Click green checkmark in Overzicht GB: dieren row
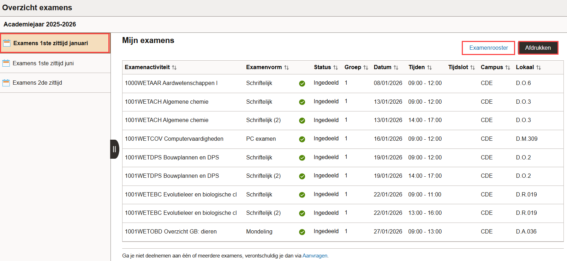The image size is (567, 261). tap(302, 232)
